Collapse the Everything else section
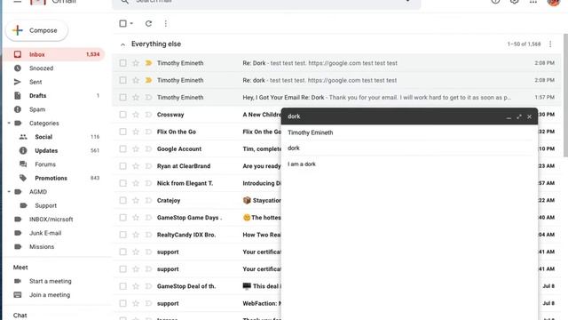This screenshot has height=320, width=568. coord(122,44)
